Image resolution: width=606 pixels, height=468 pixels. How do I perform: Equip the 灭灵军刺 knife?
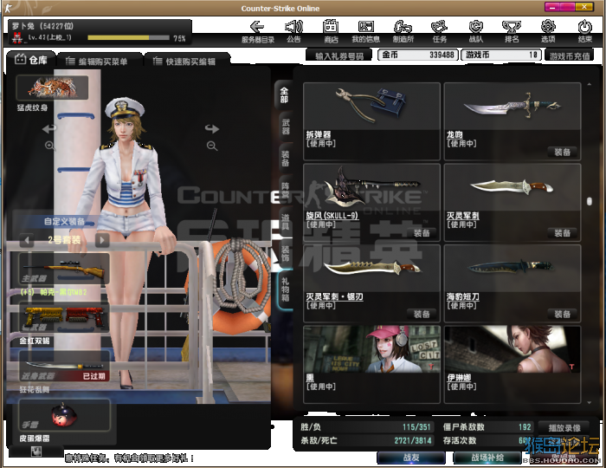pyautogui.click(x=563, y=233)
